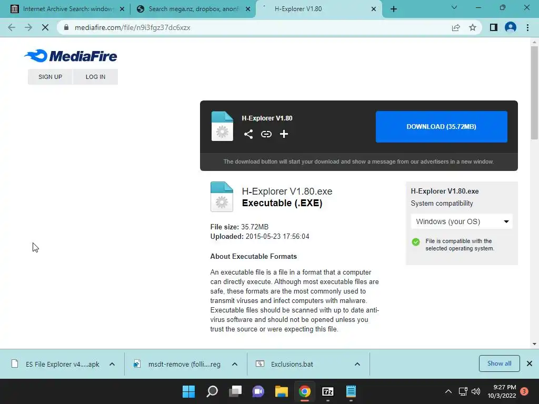Share this page from address bar
539x404 pixels.
coord(456,27)
